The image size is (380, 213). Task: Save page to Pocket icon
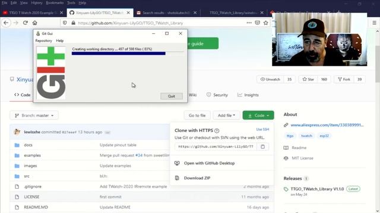point(257,22)
